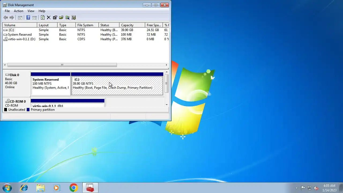343x193 pixels.
Task: Open the taskbar clock showing 4:05 AM
Action: [x=329, y=188]
